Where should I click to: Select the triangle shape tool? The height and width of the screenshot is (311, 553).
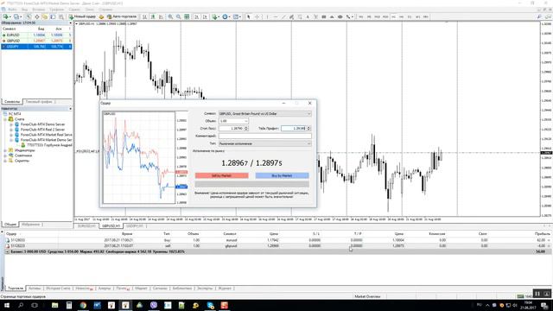pos(332,16)
